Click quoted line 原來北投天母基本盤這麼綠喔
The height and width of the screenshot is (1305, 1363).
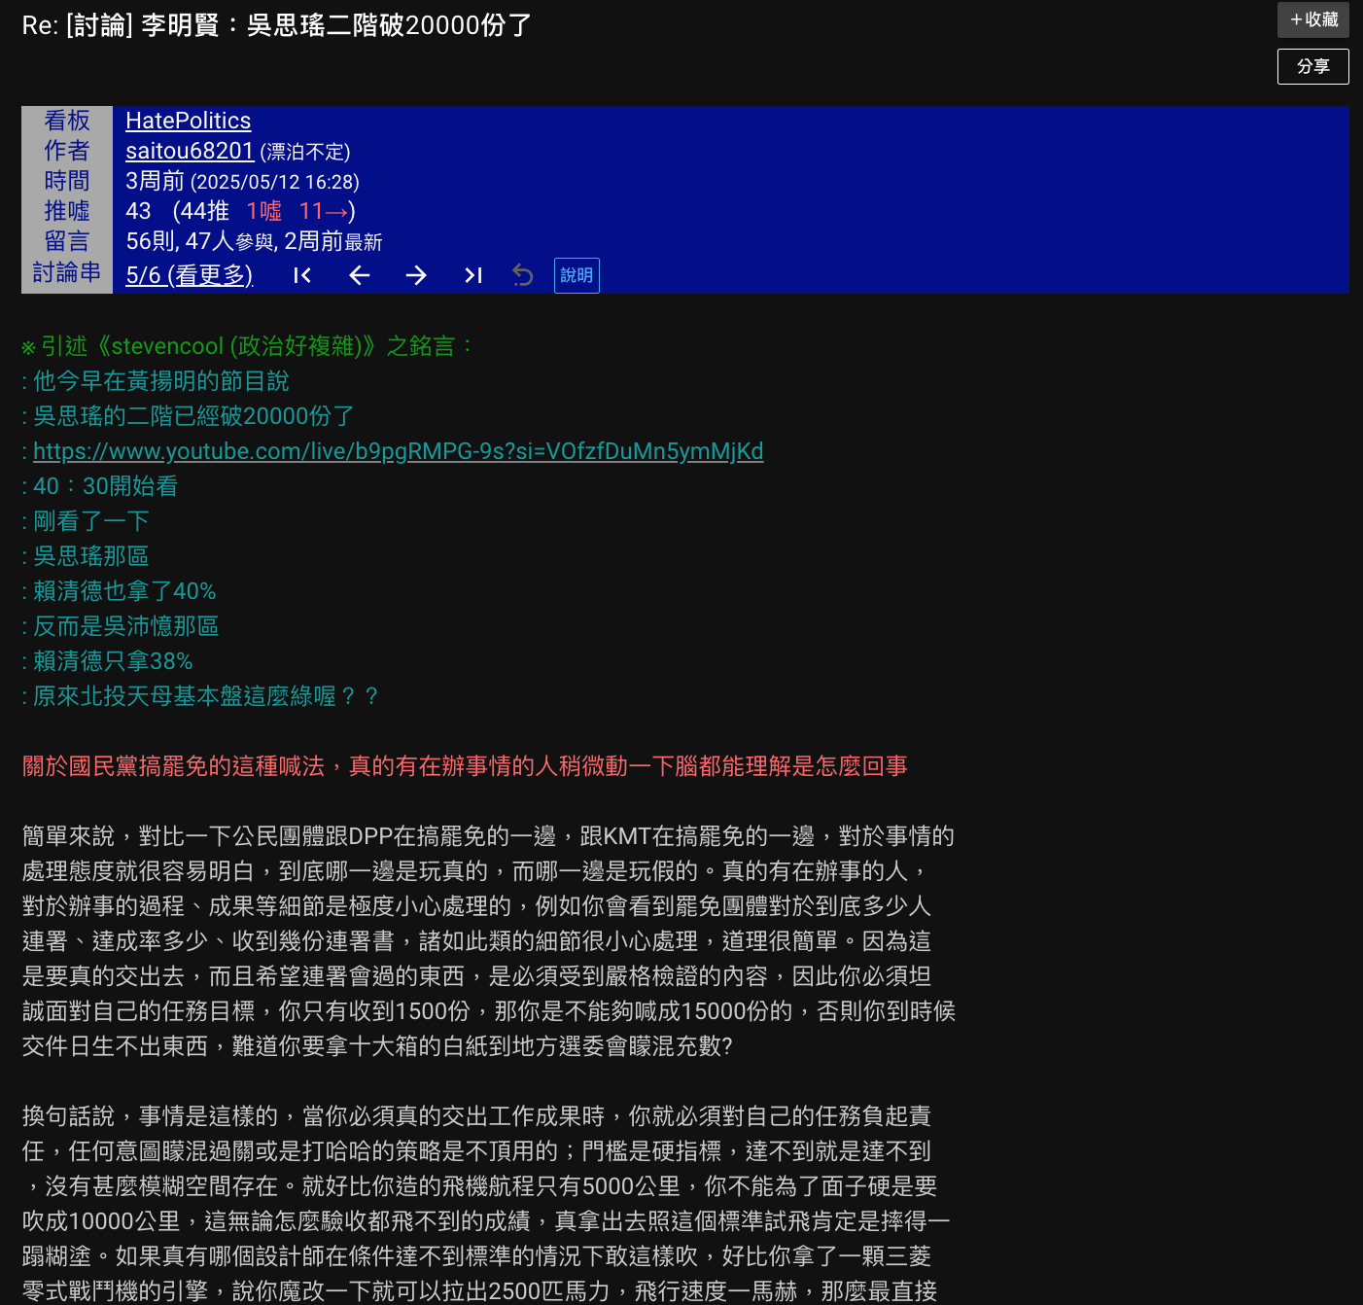[200, 696]
